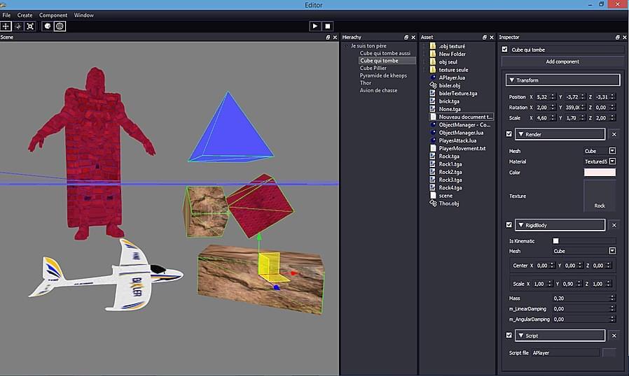The image size is (629, 376).
Task: Select the translate (move) gizmo tool
Action: tap(6, 26)
